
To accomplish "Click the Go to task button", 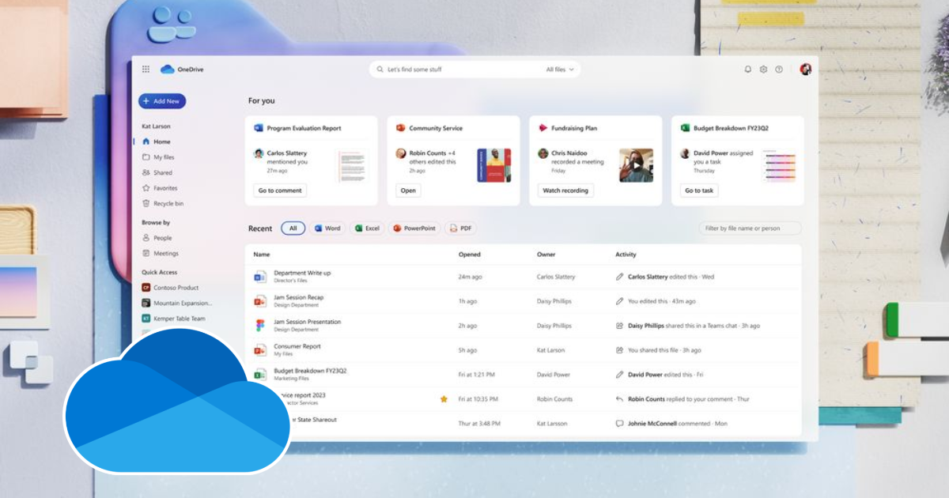I will (699, 191).
